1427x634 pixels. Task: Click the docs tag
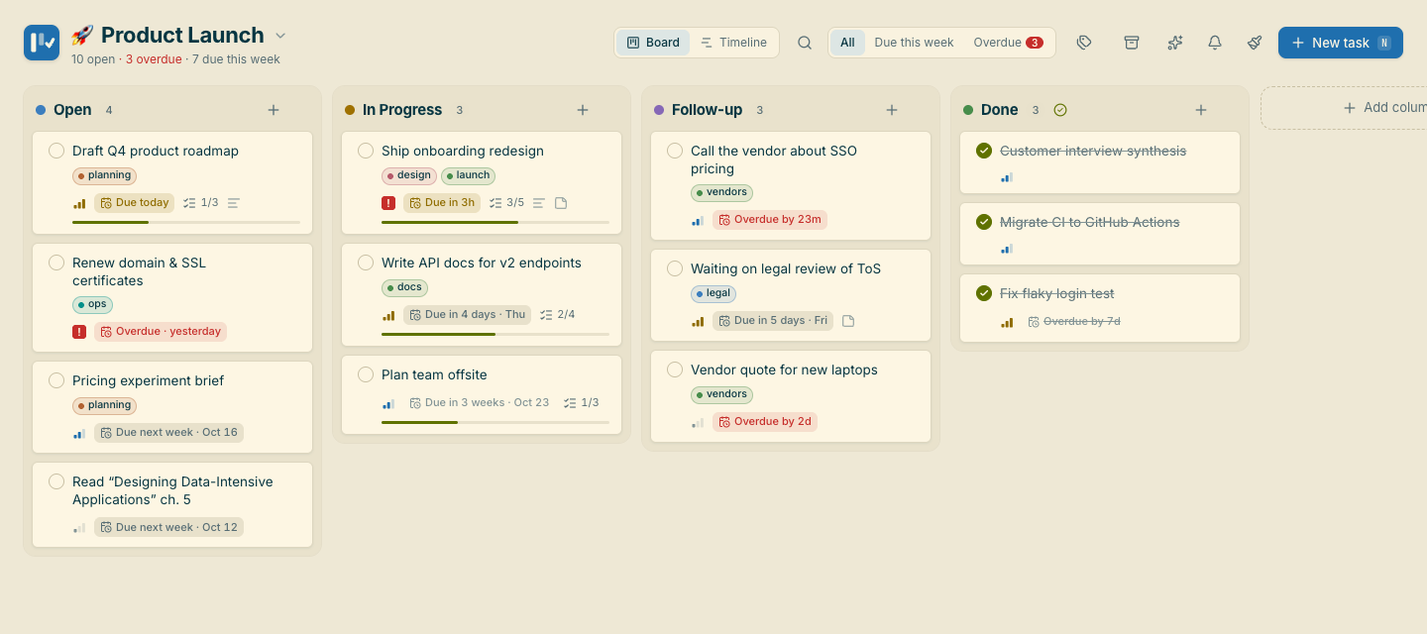point(404,287)
